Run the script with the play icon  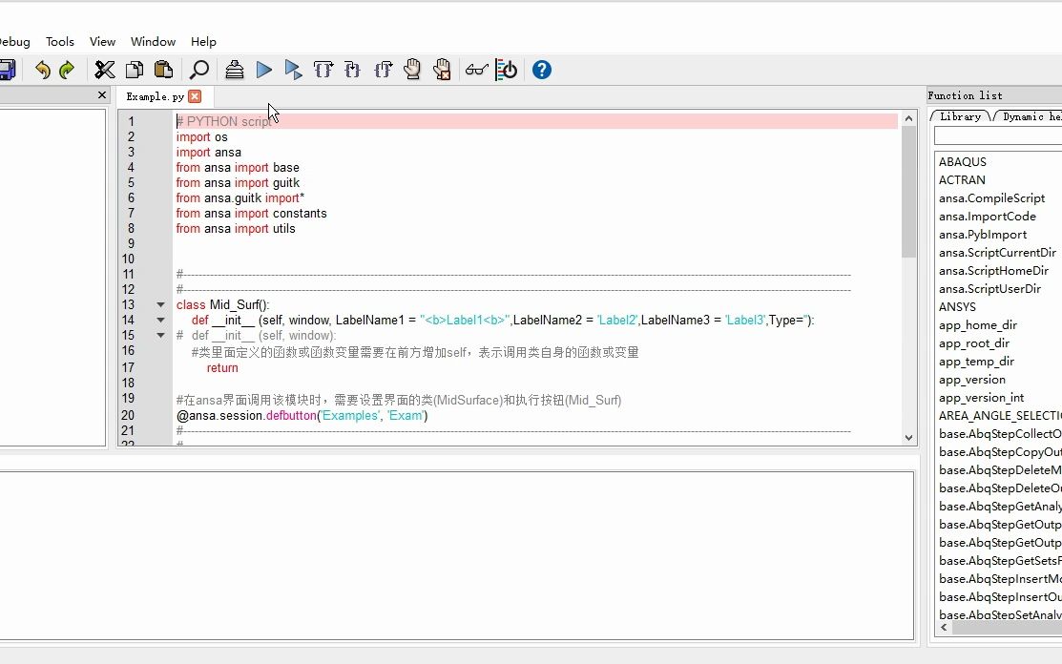pyautogui.click(x=264, y=70)
